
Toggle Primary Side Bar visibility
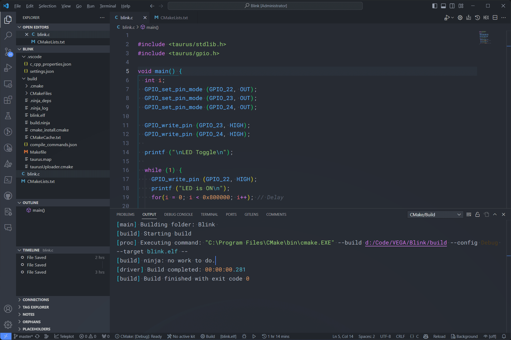point(435,6)
